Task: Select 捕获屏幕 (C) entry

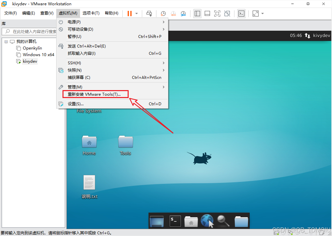Action: pos(112,78)
